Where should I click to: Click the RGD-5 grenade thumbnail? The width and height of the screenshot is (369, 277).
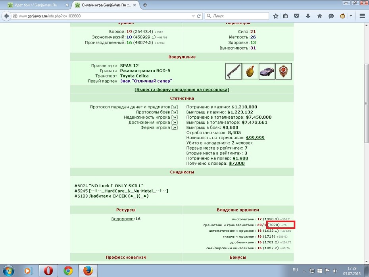[250, 71]
